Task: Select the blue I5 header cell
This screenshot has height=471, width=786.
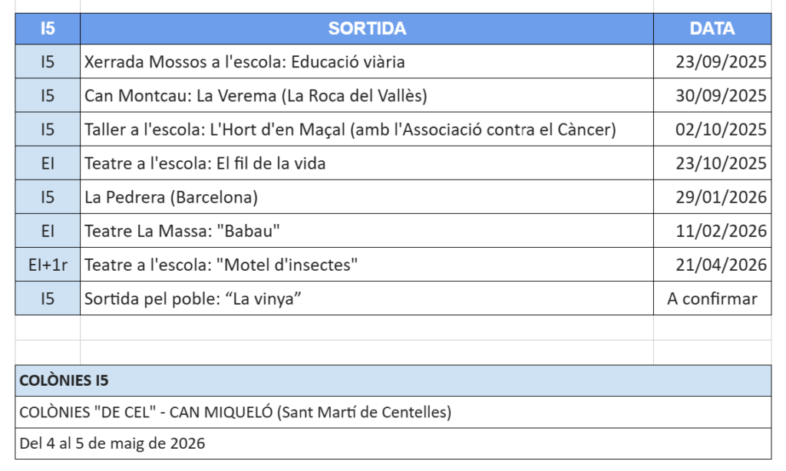Action: [x=48, y=29]
